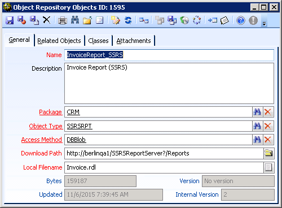This screenshot has height=208, width=282.
Task: Click the list view form icon in toolbar
Action: (x=100, y=20)
